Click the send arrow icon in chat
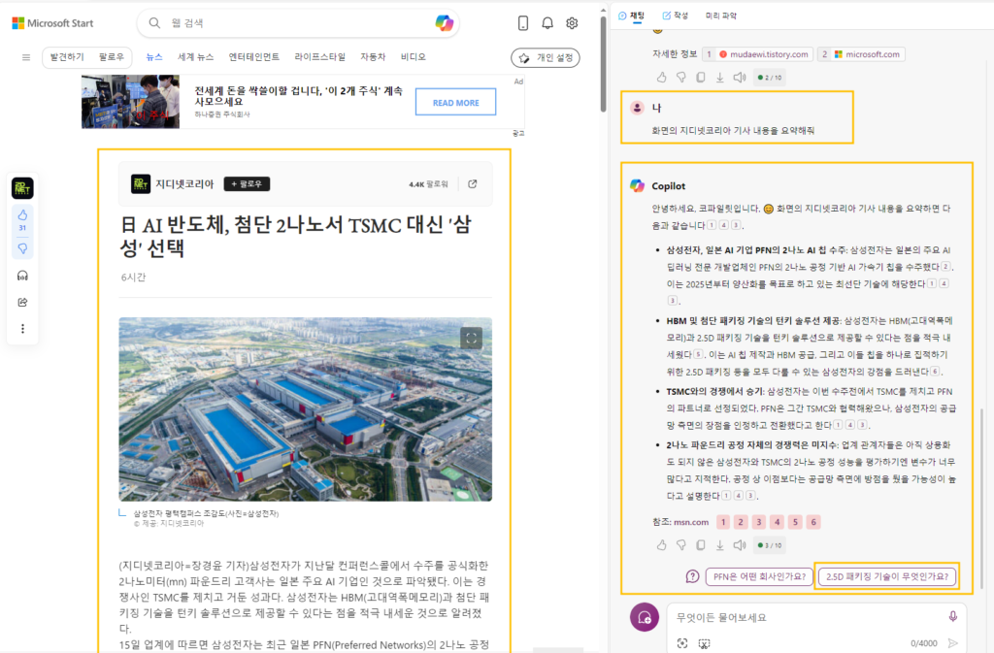This screenshot has height=653, width=994. coord(953,643)
